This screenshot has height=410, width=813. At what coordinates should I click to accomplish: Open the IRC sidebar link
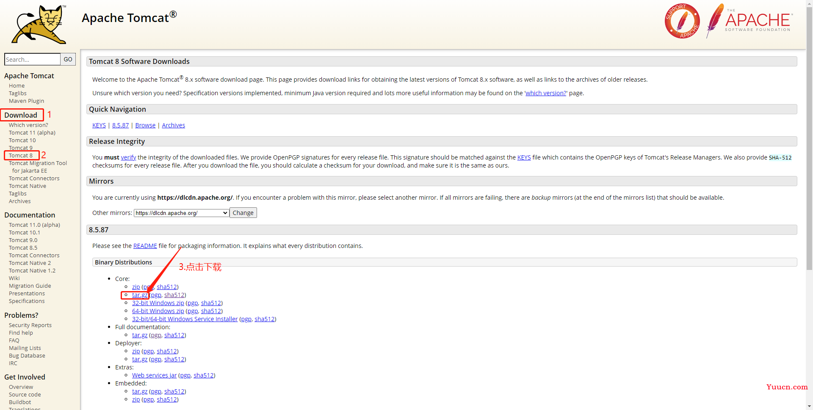(13, 363)
